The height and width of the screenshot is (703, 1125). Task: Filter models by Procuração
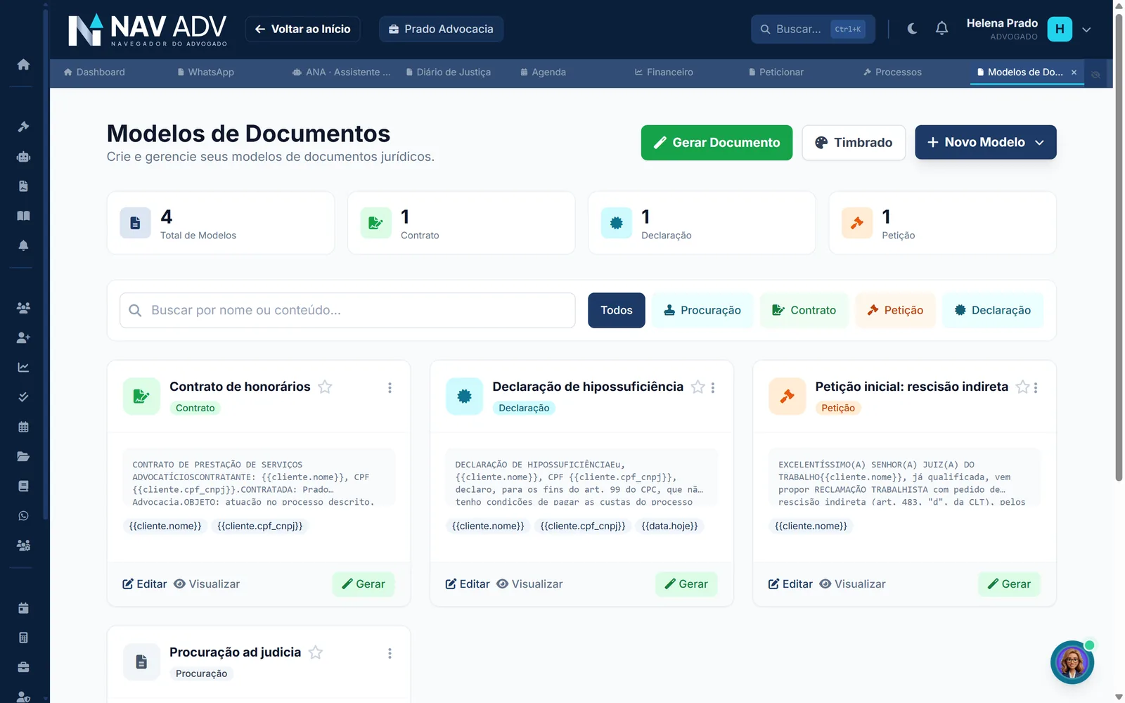702,310
